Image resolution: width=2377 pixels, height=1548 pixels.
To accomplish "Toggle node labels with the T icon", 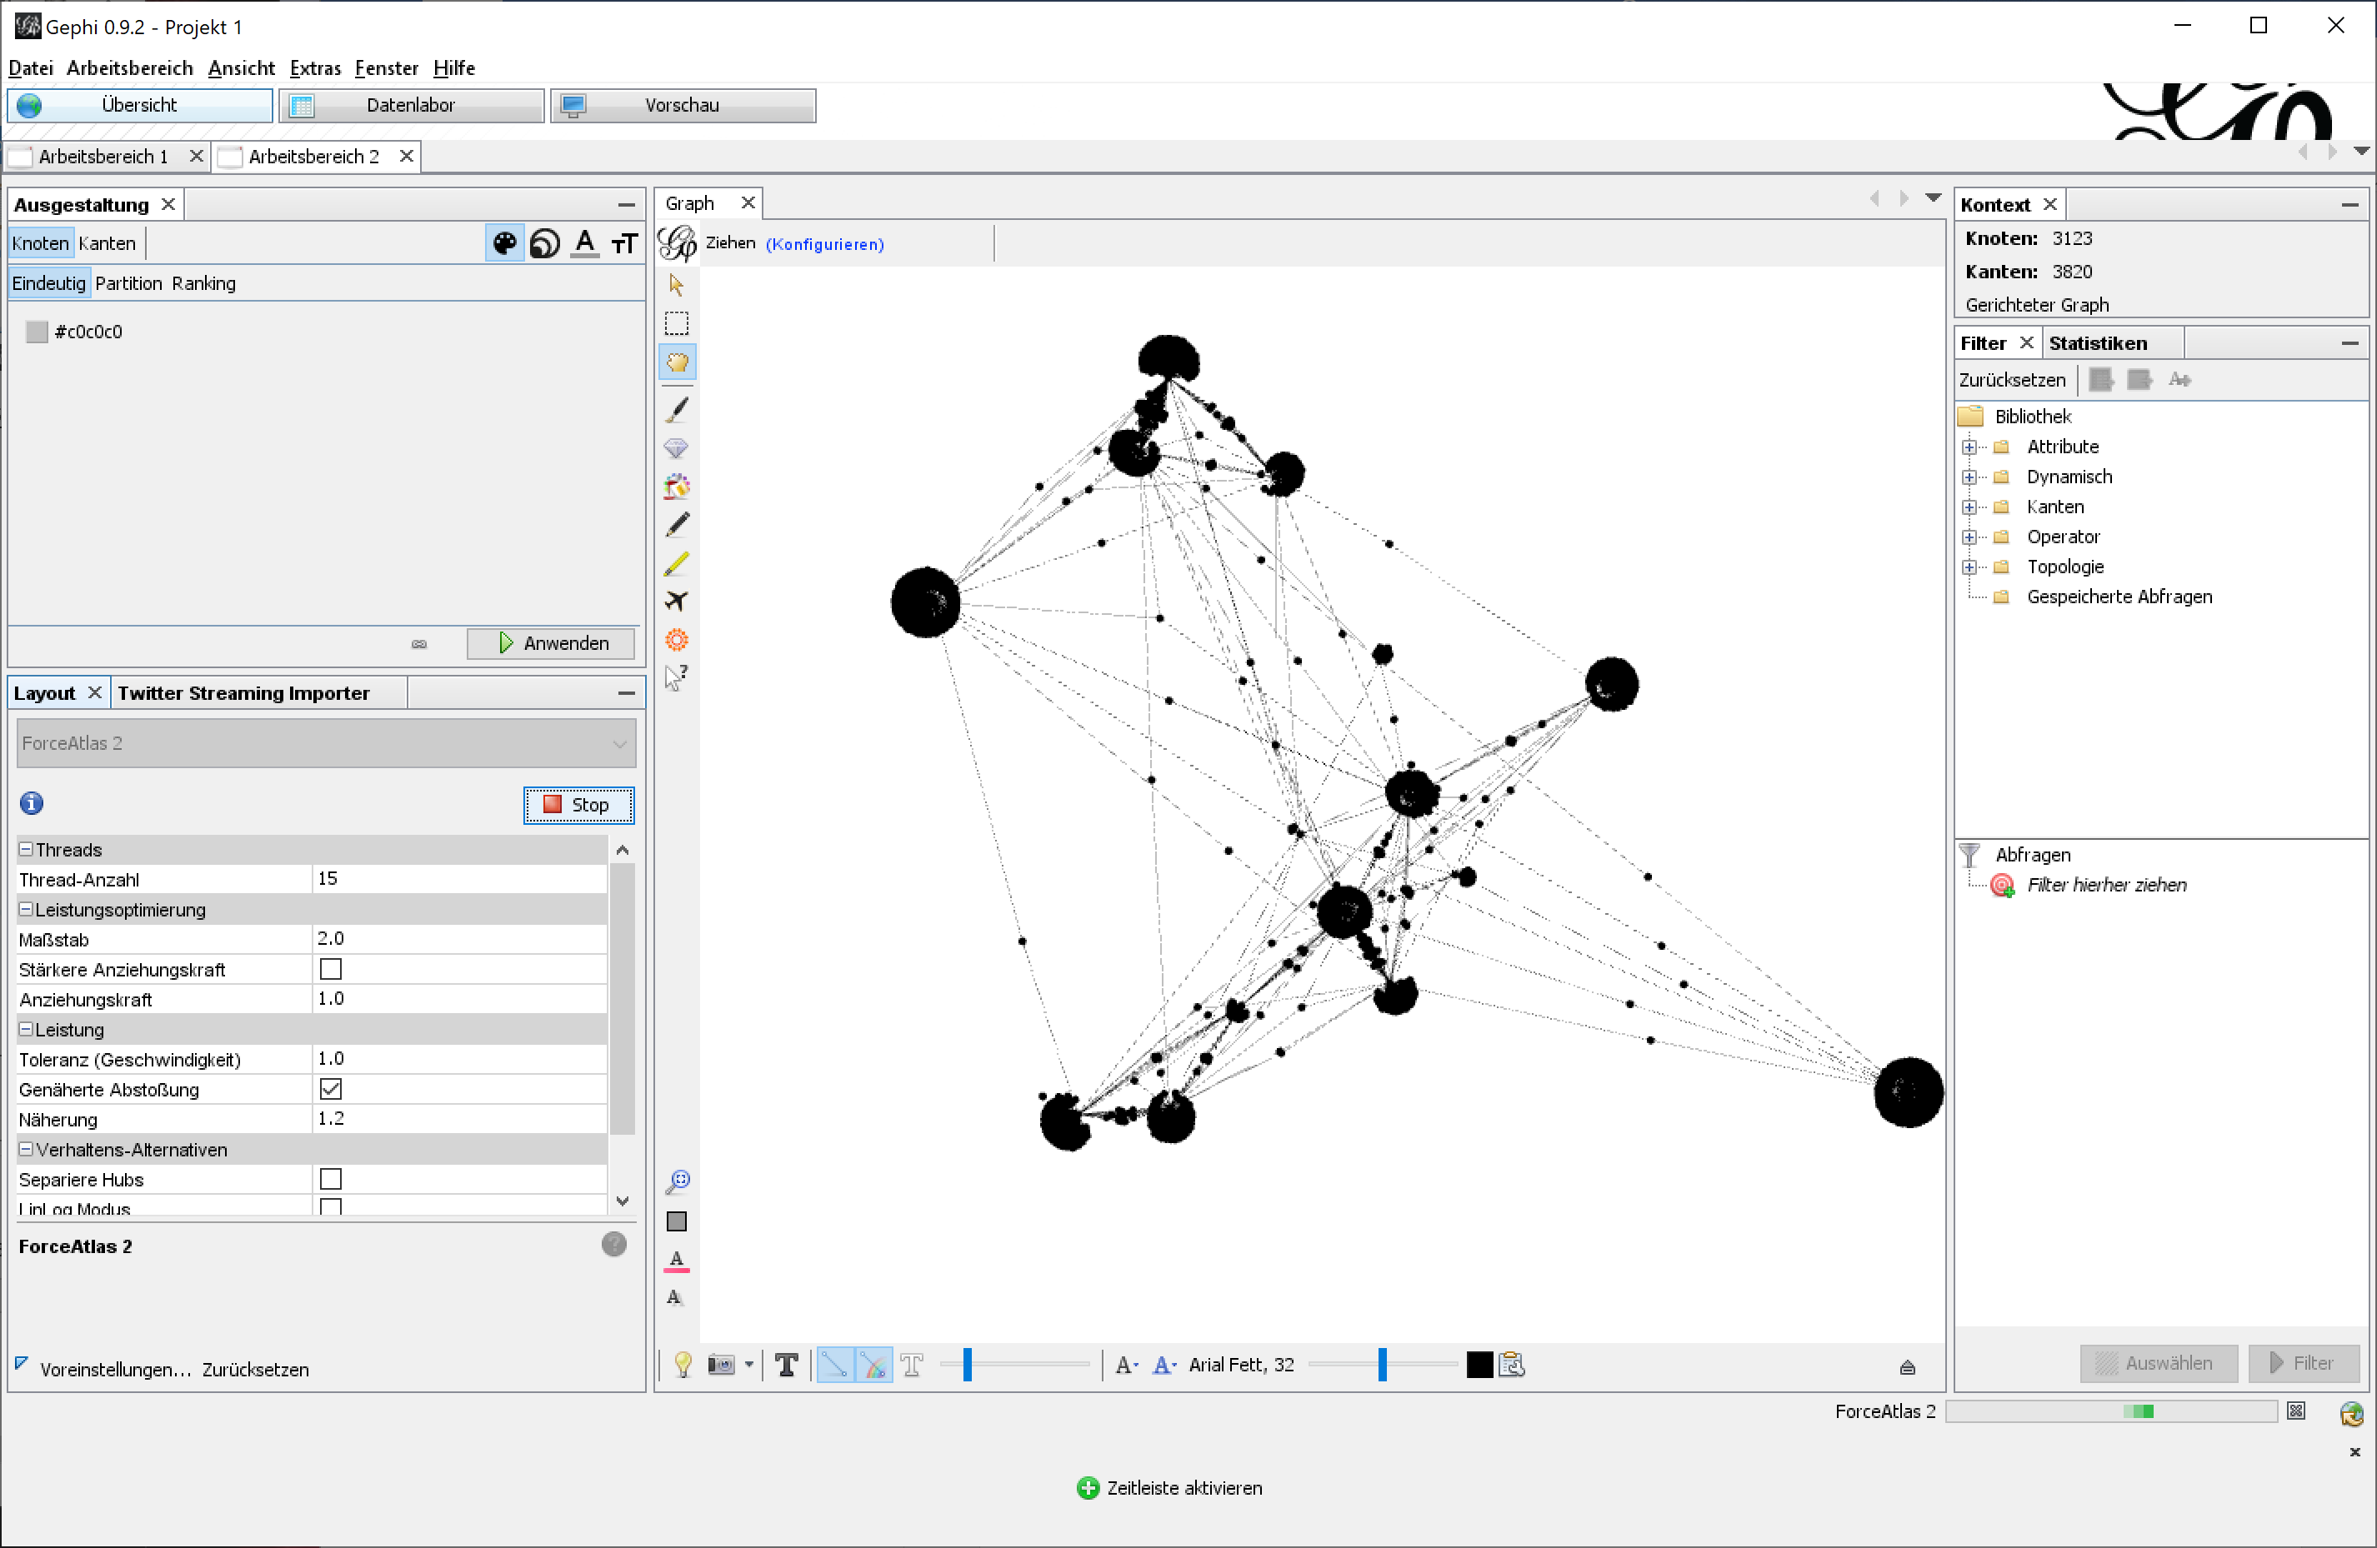I will [786, 1365].
